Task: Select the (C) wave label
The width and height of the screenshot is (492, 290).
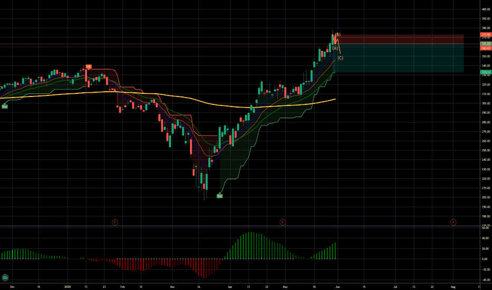Action: (x=340, y=58)
